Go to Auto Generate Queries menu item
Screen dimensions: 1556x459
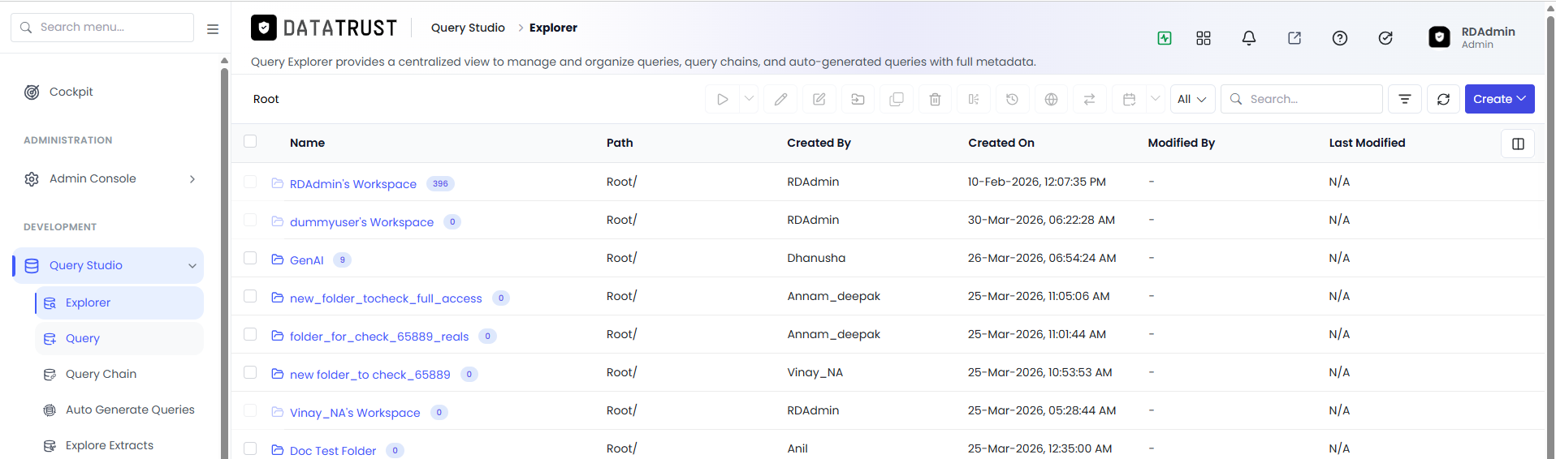(130, 410)
